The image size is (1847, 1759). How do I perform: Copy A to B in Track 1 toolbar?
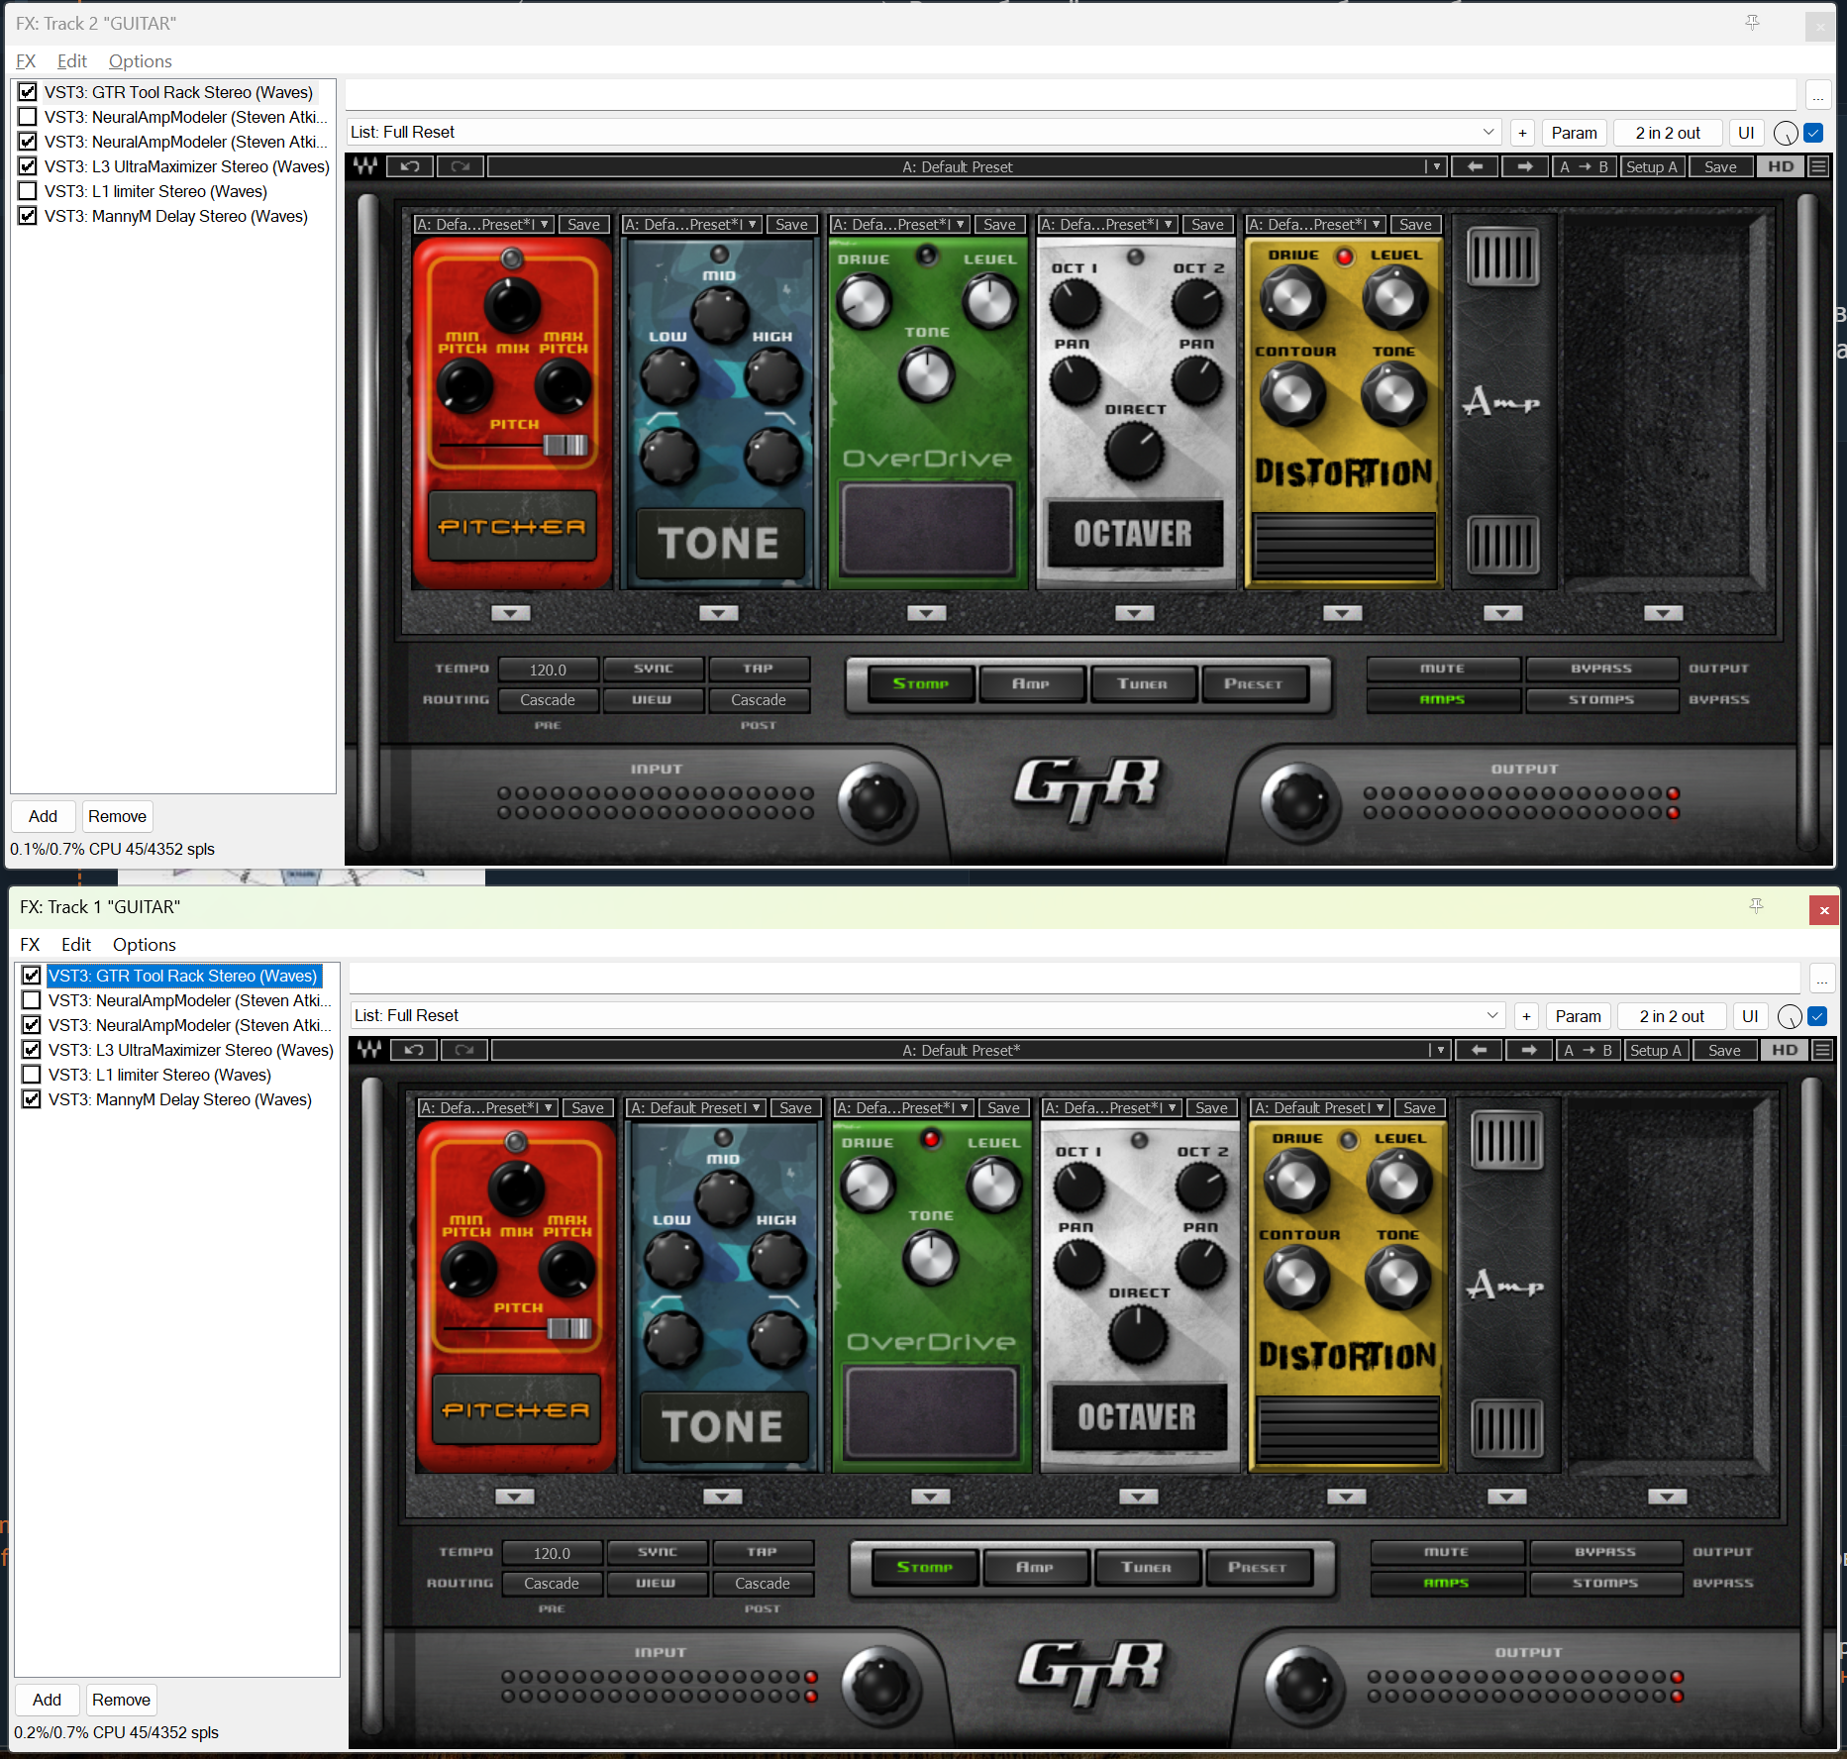pos(1588,1050)
